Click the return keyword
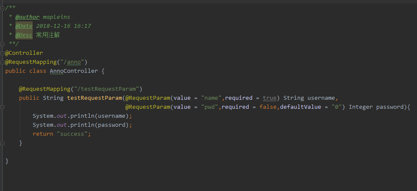 click(43, 134)
